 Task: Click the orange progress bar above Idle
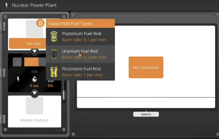coord(31,62)
